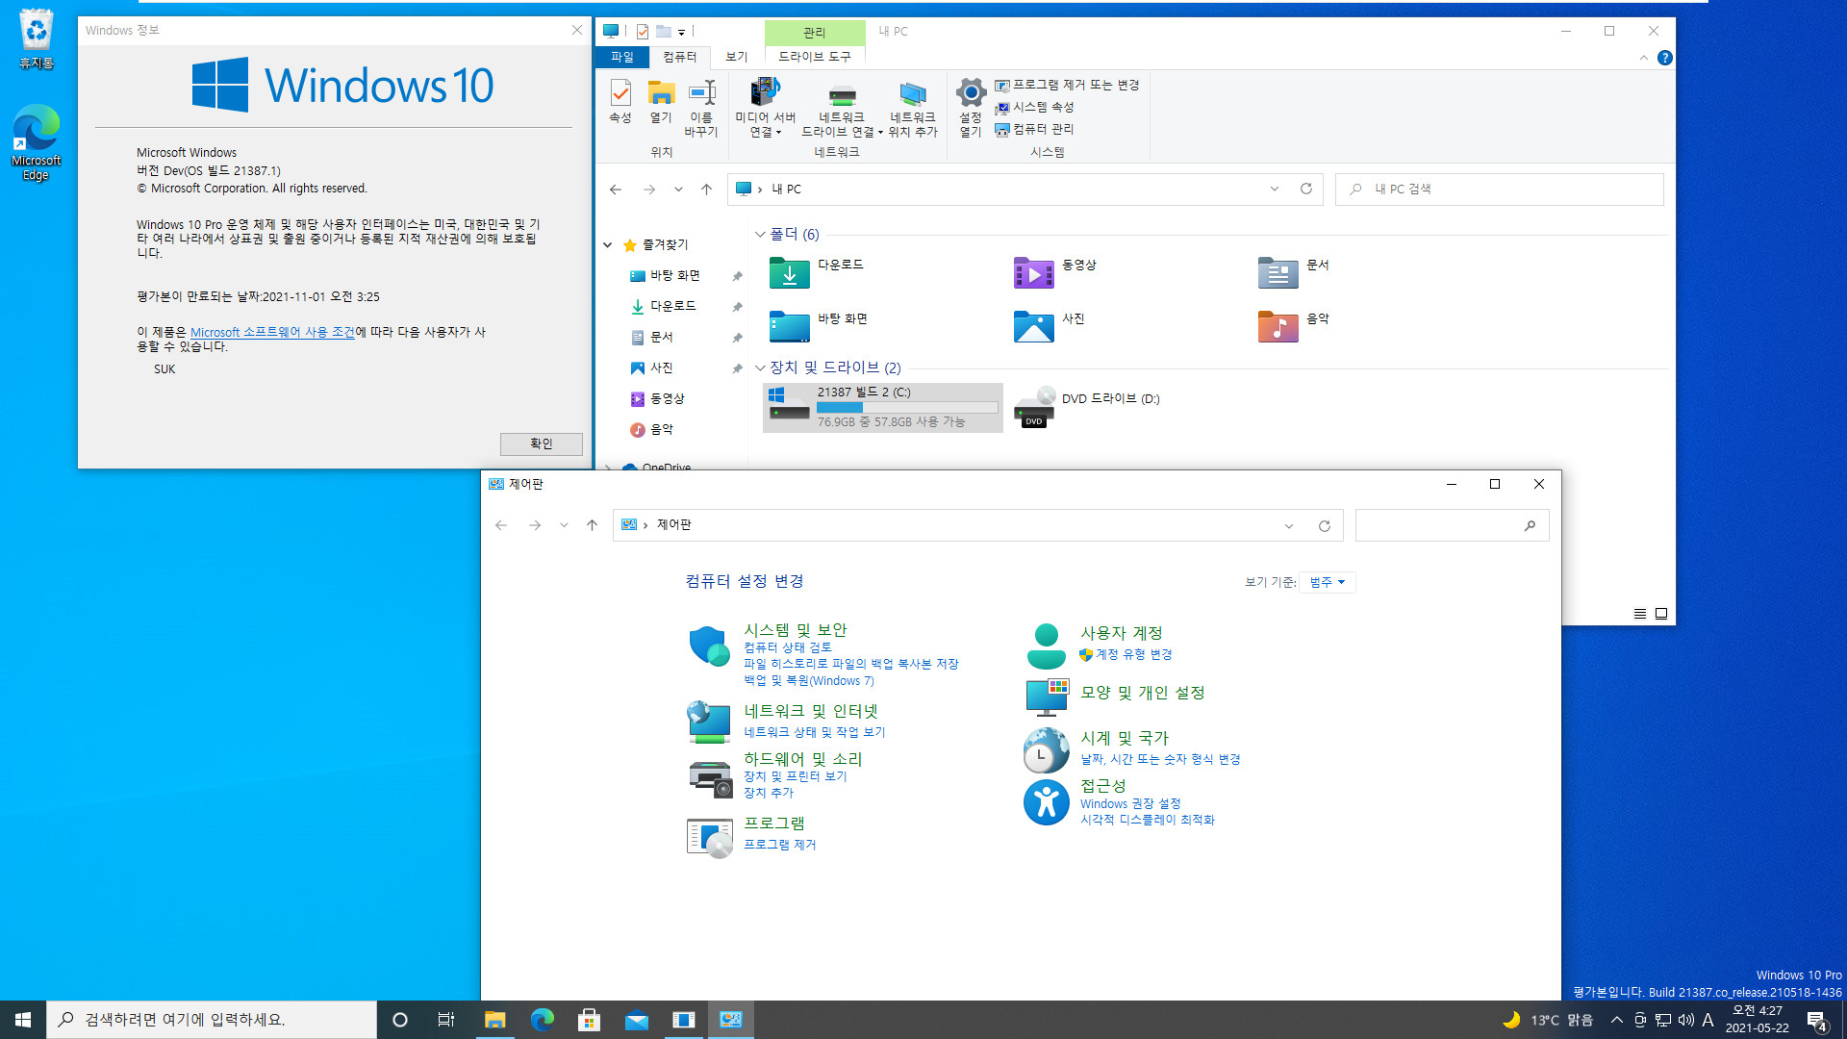
Task: Click the 내 PC 검색 search box
Action: (1499, 190)
